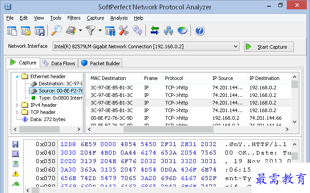Open the address book dropdown arrow

pos(80,30)
